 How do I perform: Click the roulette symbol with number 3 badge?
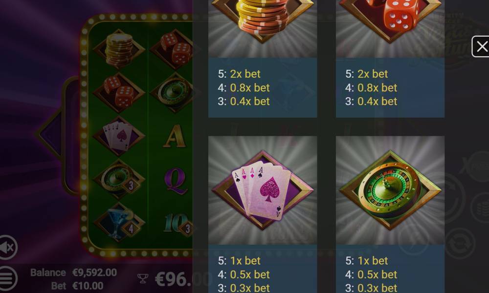119,179
